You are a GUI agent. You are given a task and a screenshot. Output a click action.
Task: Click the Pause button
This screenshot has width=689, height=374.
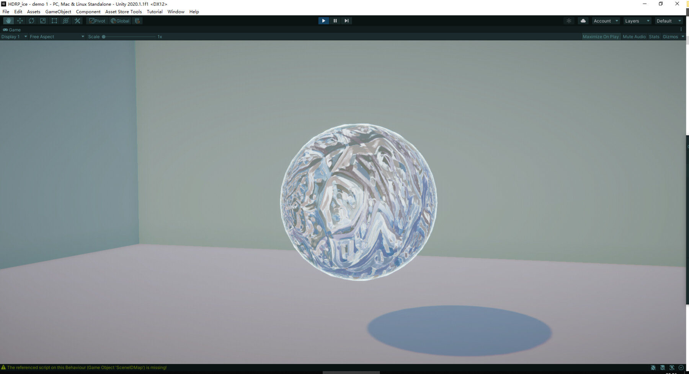tap(335, 21)
